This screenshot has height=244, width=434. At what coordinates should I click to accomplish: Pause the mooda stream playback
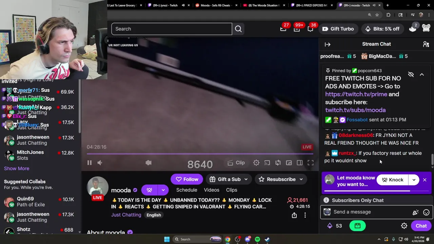(90, 163)
